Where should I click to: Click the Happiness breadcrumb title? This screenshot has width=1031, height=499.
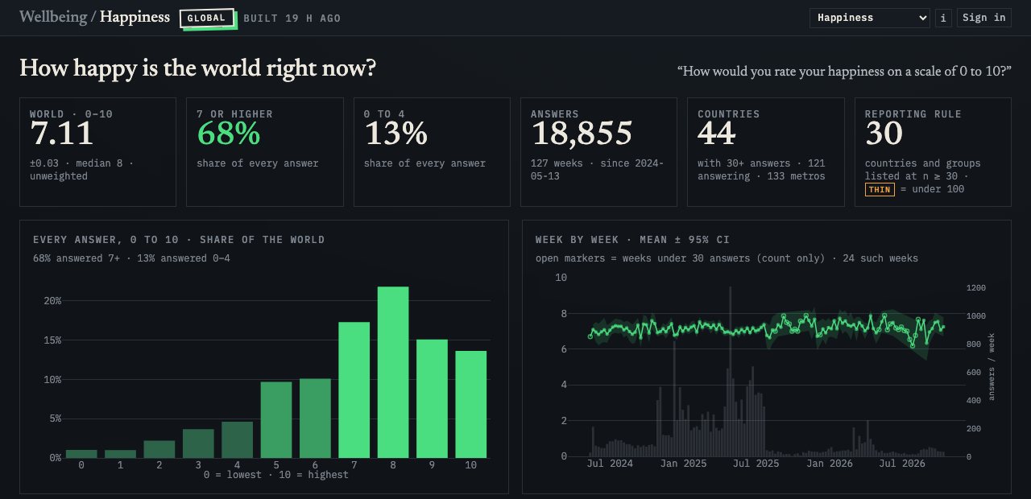pyautogui.click(x=135, y=17)
